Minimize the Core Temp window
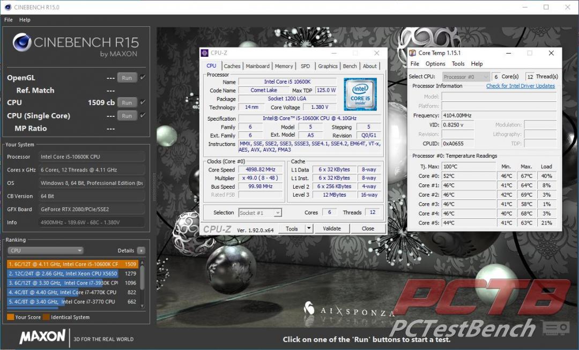 point(508,53)
